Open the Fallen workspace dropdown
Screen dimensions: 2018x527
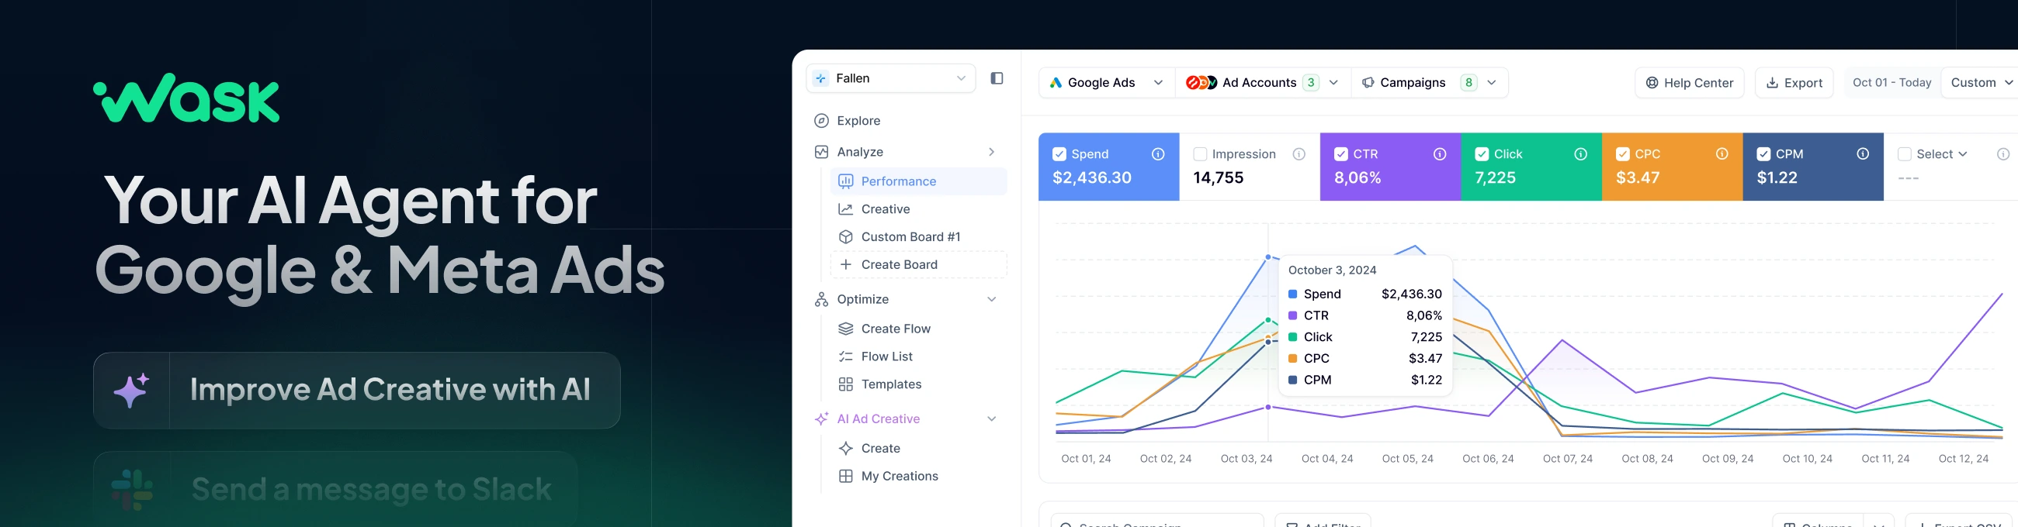(890, 78)
